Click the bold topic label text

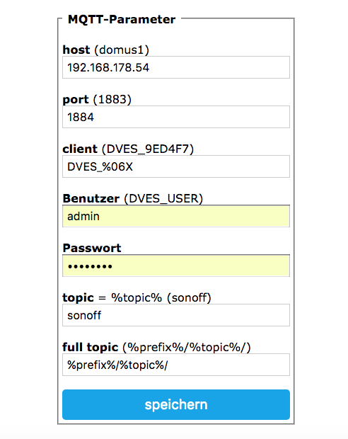[78, 298]
